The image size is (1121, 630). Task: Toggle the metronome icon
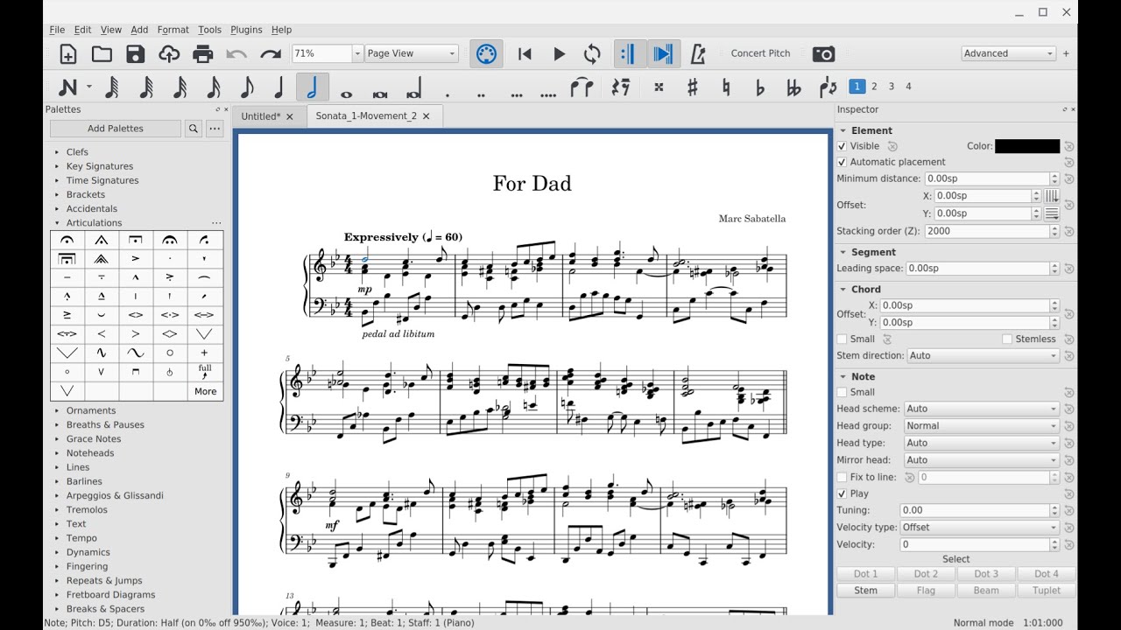click(698, 54)
